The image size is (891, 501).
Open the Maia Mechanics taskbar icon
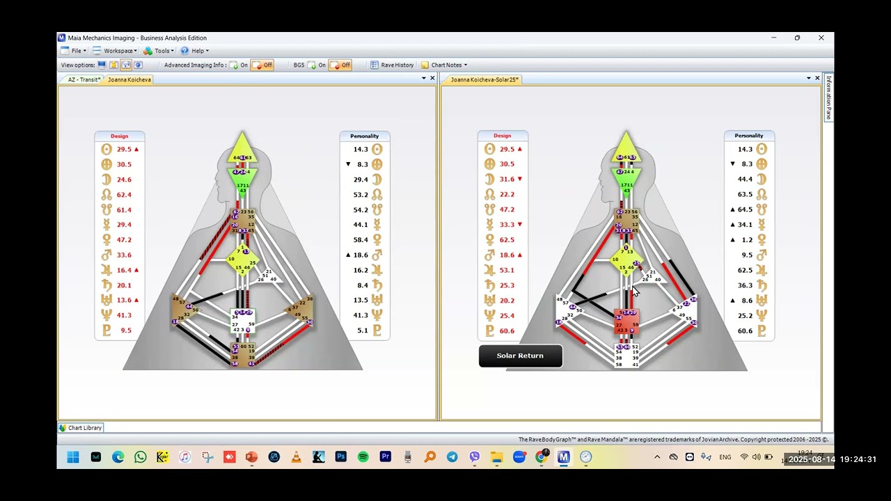point(563,457)
